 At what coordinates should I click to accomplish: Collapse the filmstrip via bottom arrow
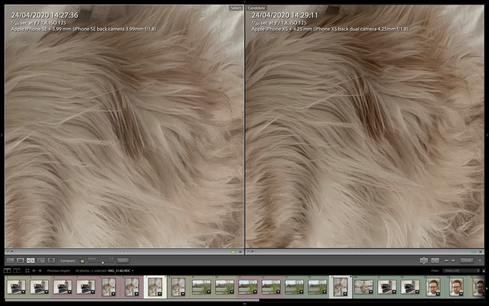pyautogui.click(x=244, y=304)
